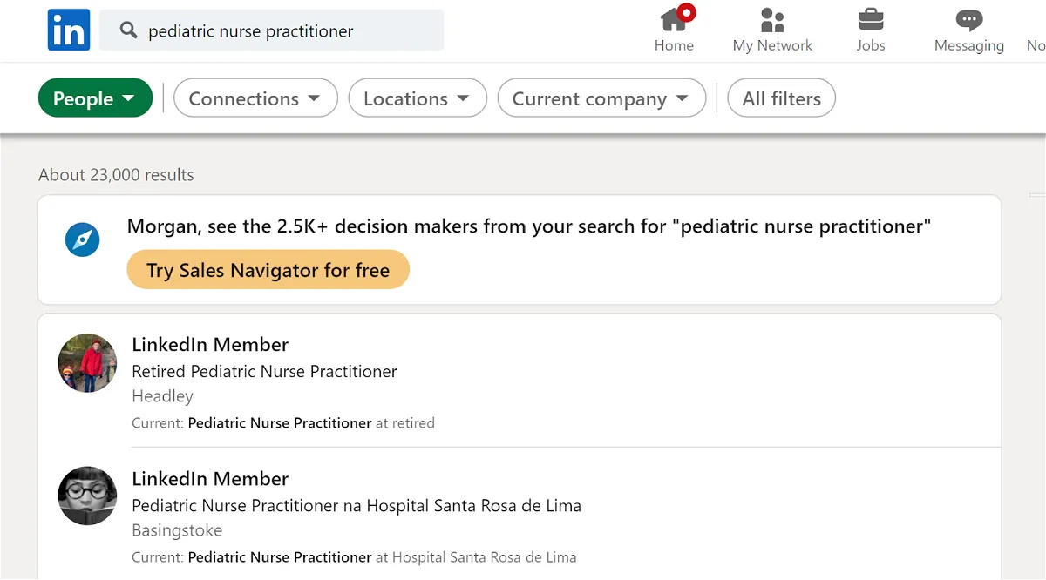Click the Sales Navigator compass icon

tap(83, 239)
